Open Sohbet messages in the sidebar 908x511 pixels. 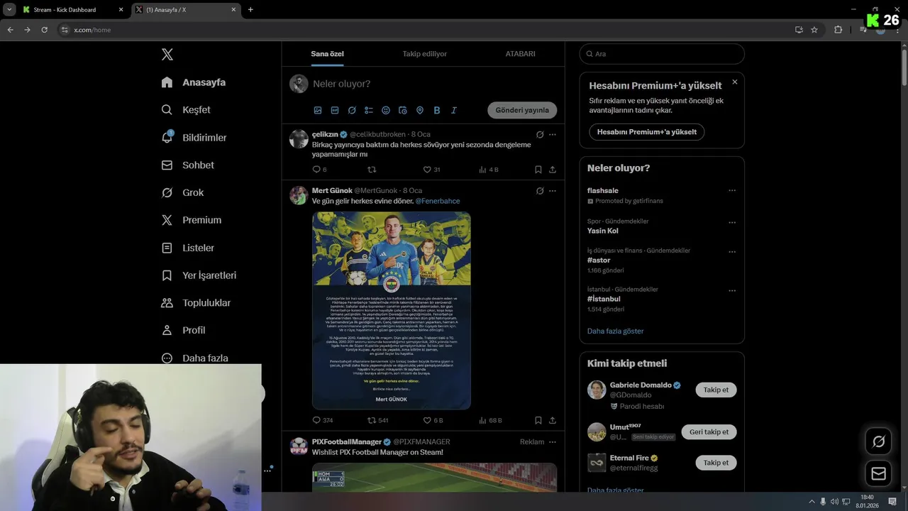point(188,165)
